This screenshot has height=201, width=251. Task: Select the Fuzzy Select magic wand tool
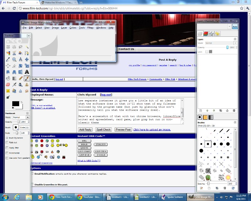coord(27,47)
